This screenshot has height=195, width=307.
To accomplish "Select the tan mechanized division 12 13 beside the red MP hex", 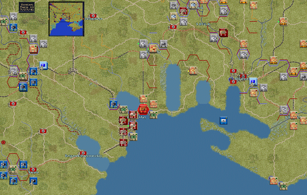I will pos(153,104).
